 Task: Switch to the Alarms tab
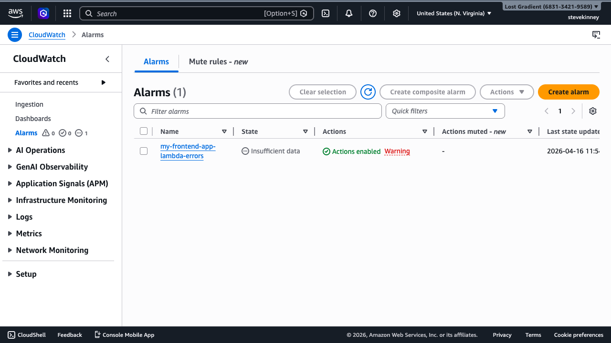157,62
